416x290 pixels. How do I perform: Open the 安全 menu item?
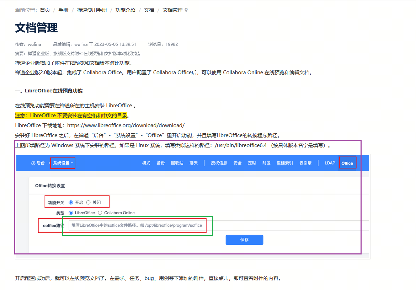[238, 163]
